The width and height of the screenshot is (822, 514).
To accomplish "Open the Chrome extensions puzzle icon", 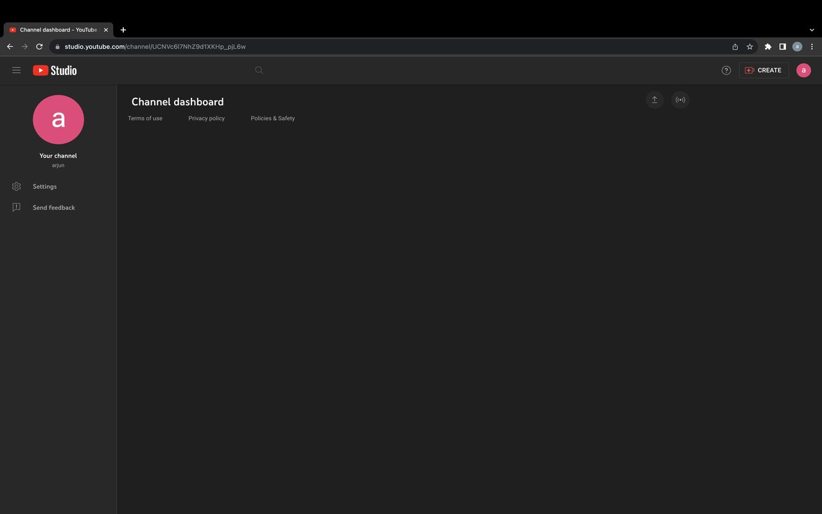I will click(x=767, y=46).
